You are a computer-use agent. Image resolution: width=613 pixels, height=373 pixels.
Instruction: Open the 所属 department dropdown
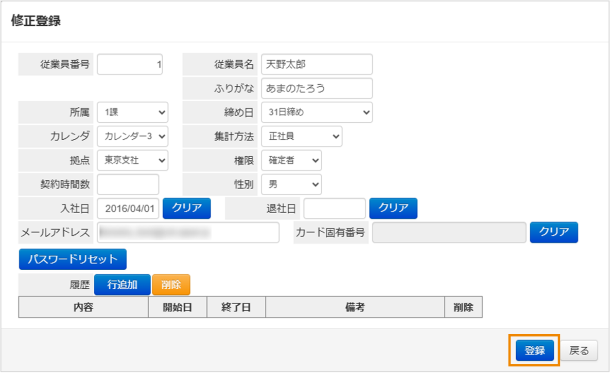click(x=132, y=113)
